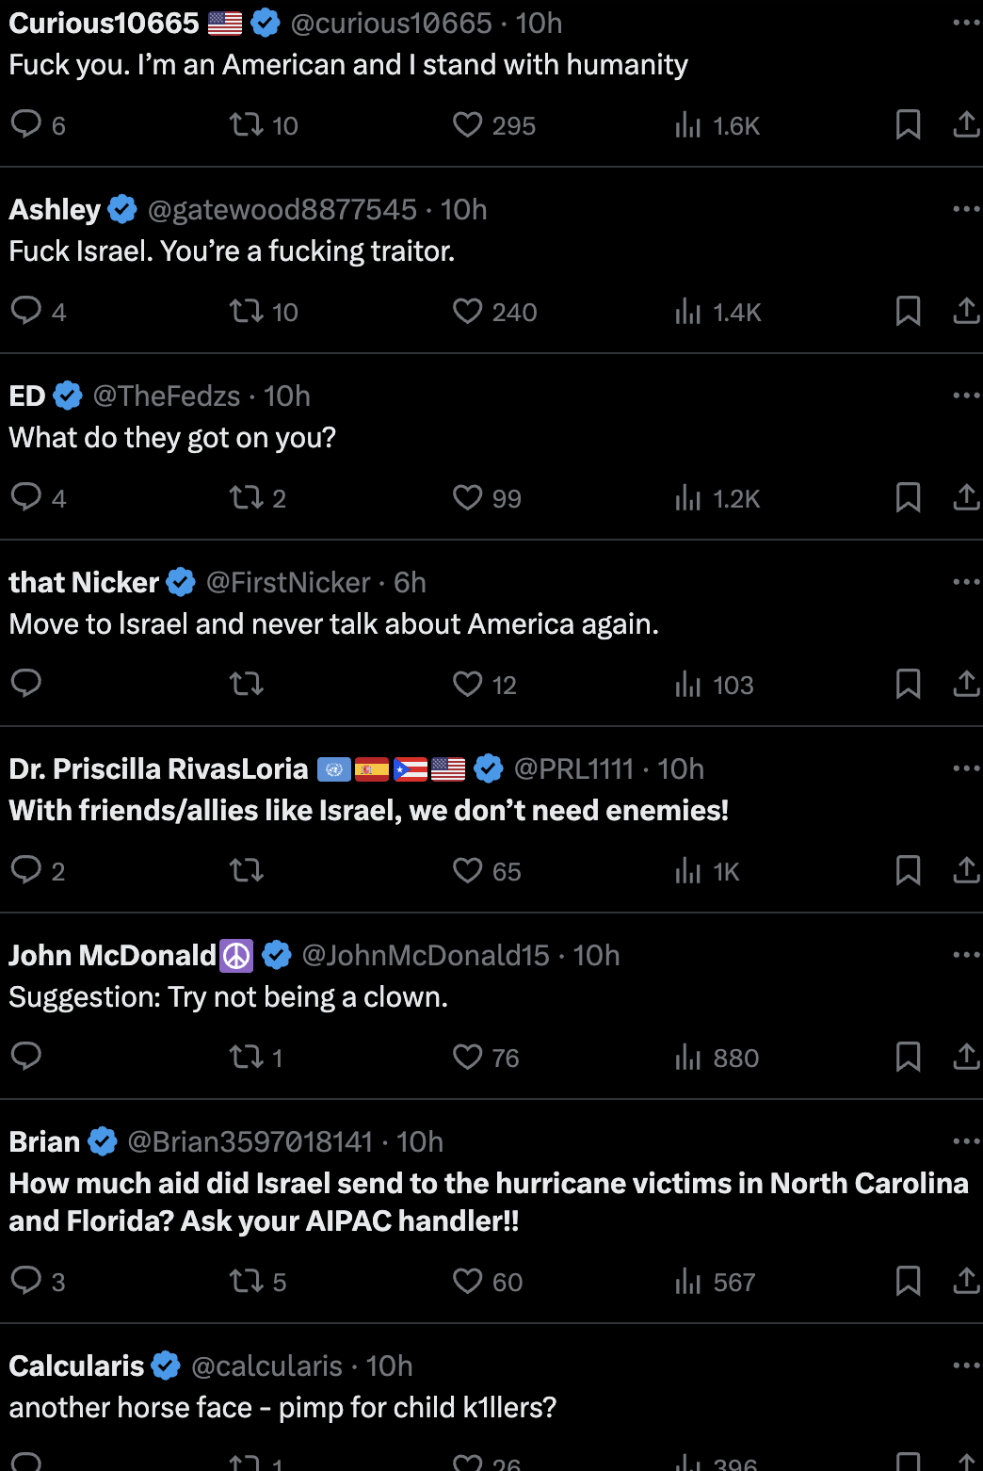This screenshot has height=1471, width=983.
Task: Bookmark that Nicker's tweet
Action: click(908, 684)
